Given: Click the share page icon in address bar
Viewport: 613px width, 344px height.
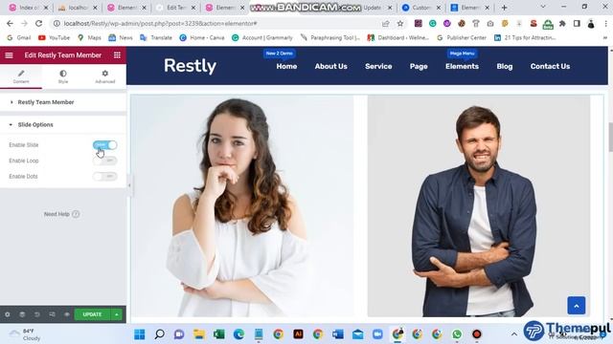Looking at the screenshot, I should pyautogui.click(x=386, y=23).
